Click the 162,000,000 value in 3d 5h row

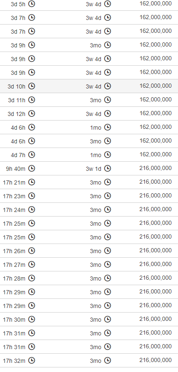pos(156,4)
